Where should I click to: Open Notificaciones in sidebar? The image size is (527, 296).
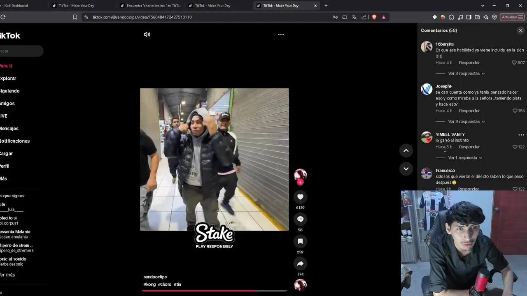pyautogui.click(x=15, y=141)
